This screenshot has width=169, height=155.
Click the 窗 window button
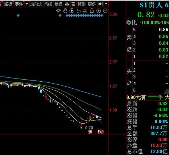tap(73, 4)
